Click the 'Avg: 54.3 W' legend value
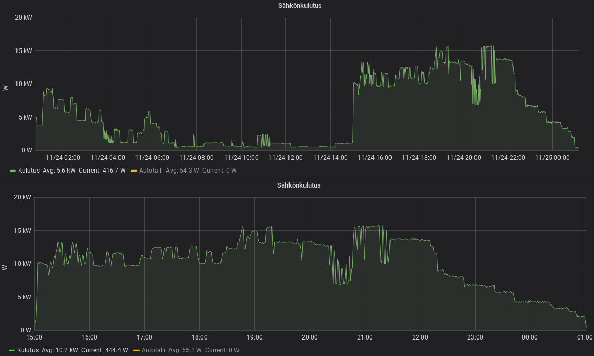The image size is (594, 356). (x=182, y=171)
